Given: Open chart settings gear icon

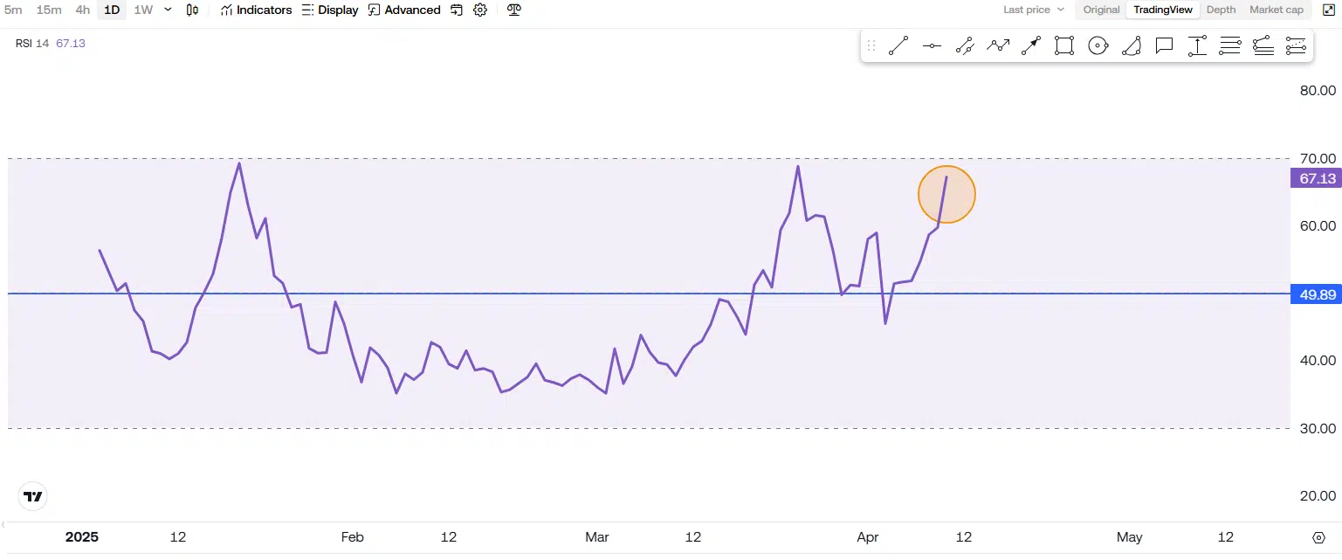Looking at the screenshot, I should [480, 10].
